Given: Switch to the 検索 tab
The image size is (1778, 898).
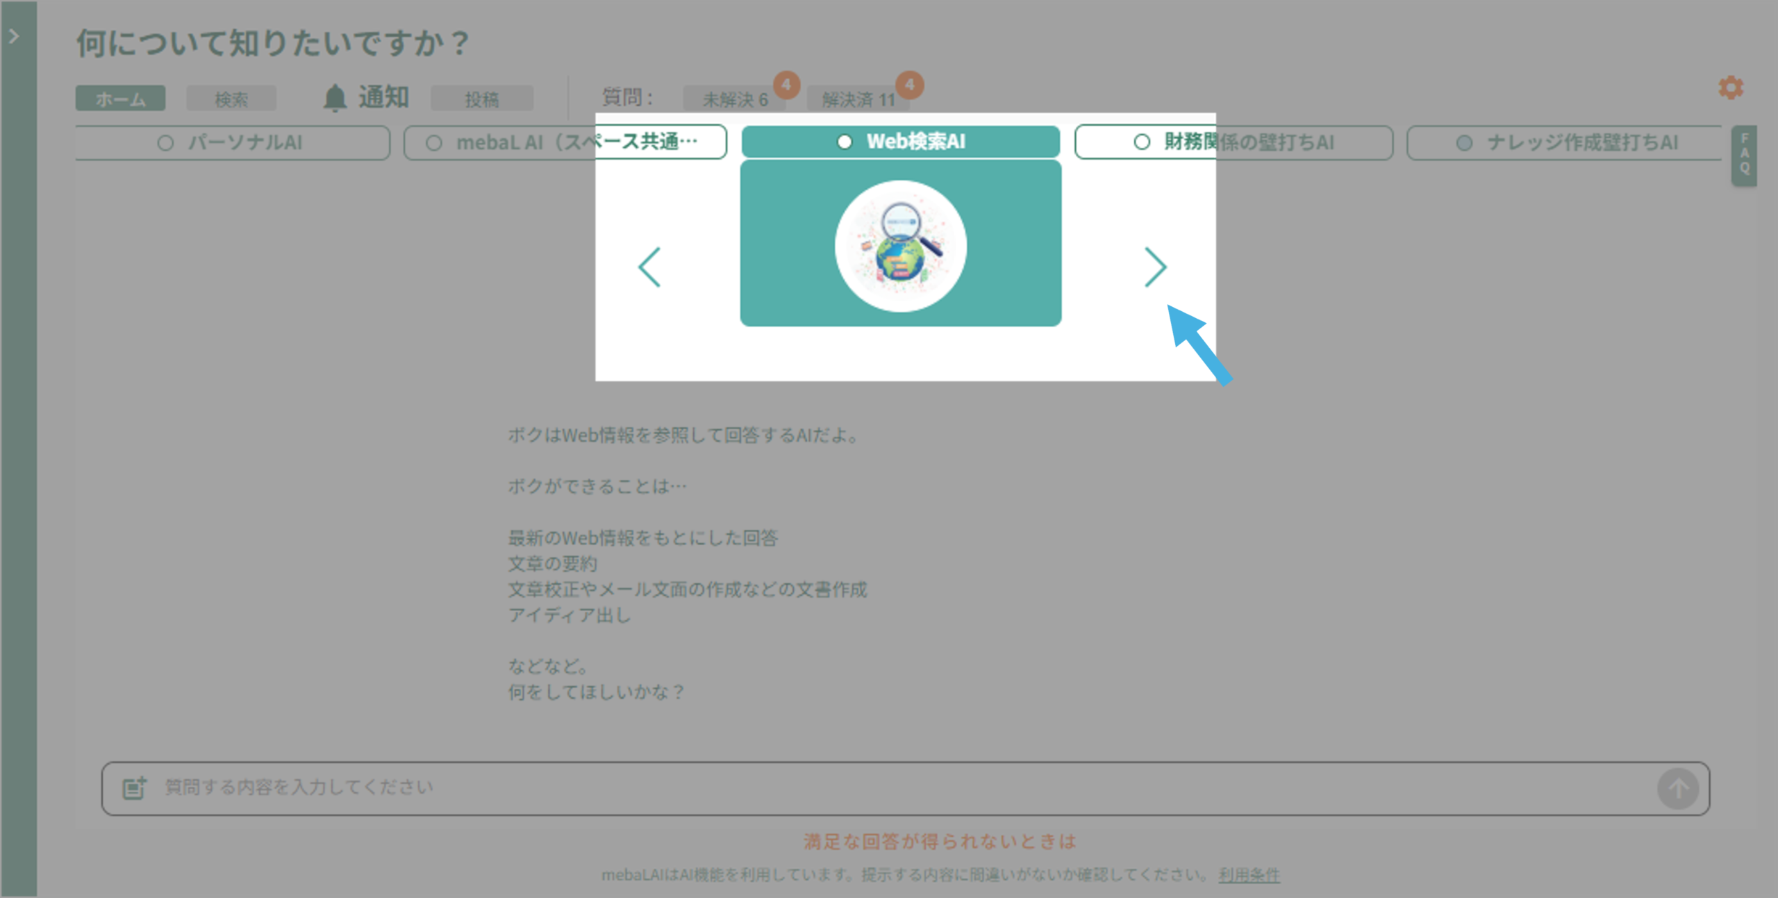Looking at the screenshot, I should [231, 99].
